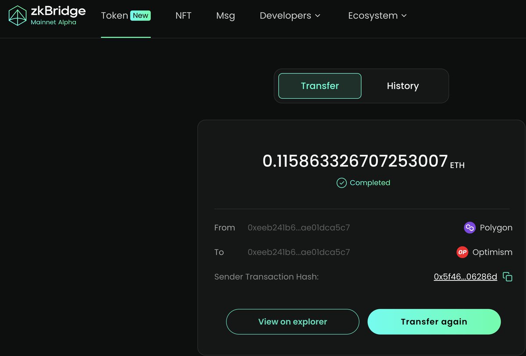526x356 pixels.
Task: Copy the sender transaction hash
Action: click(x=508, y=277)
